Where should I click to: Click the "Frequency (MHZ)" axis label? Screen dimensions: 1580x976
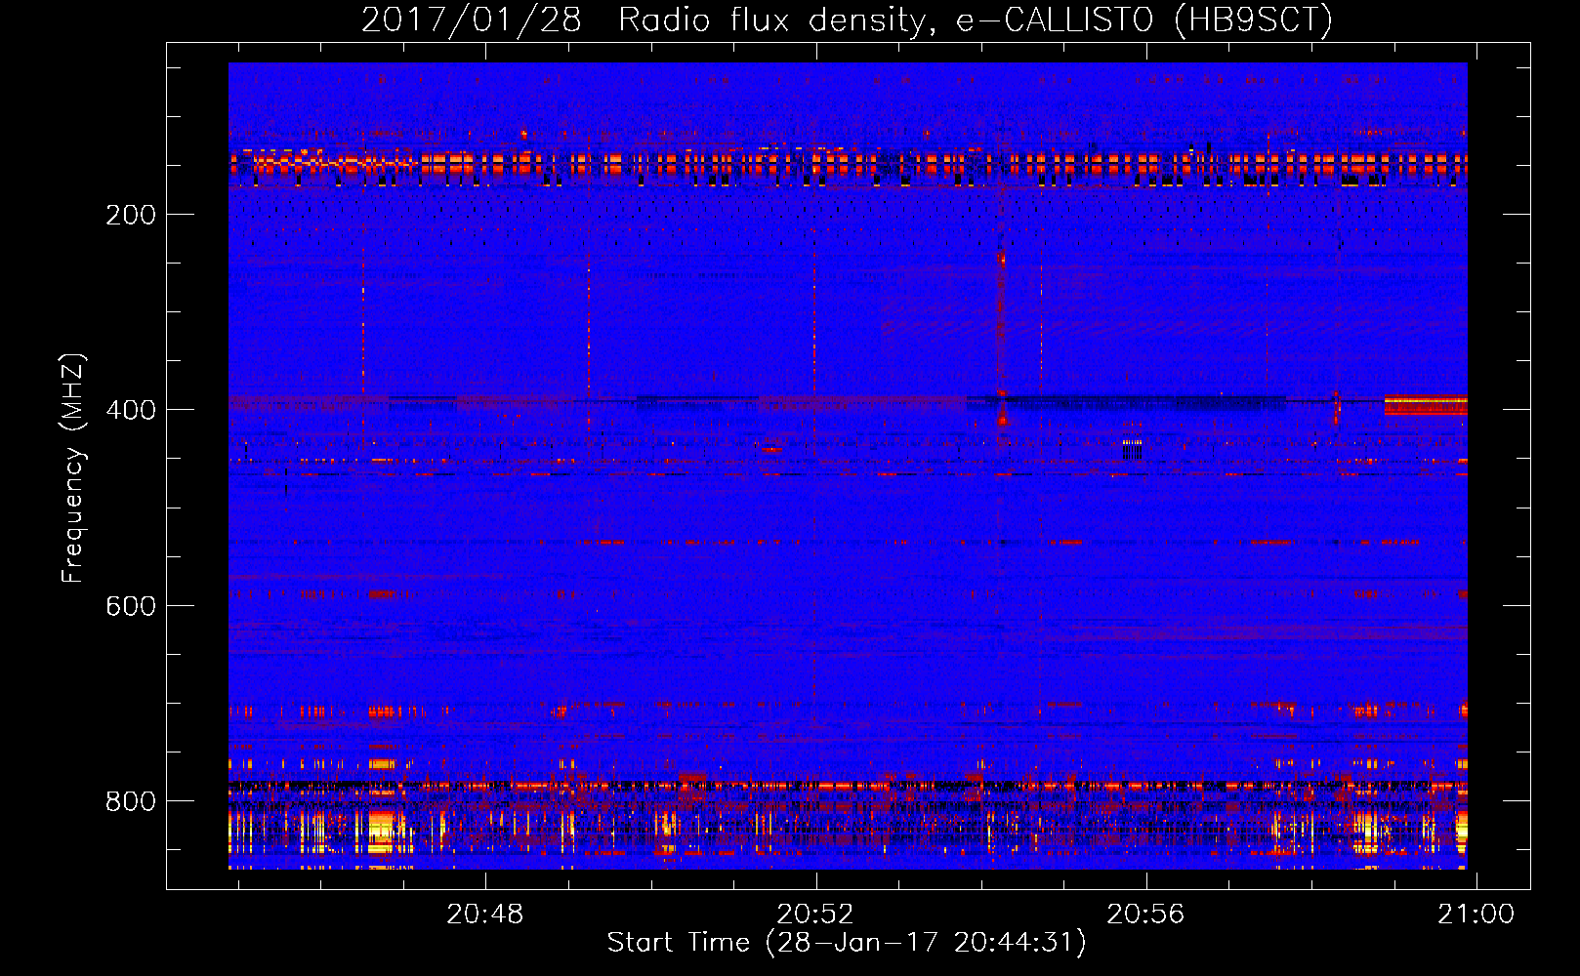pyautogui.click(x=73, y=468)
